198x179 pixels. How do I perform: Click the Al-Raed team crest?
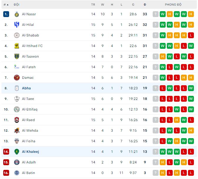pyautogui.click(x=17, y=120)
